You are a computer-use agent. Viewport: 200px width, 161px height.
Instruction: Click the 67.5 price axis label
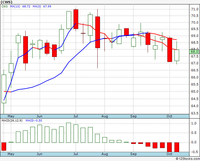pyautogui.click(x=195, y=57)
